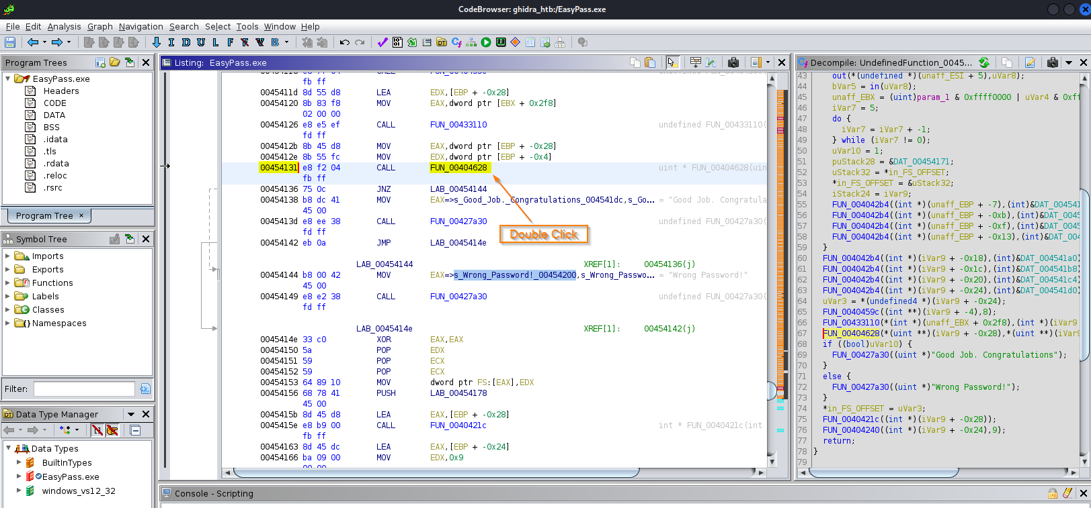1091x508 pixels.
Task: Expand the windows_vs12_32 archive
Action: tap(18, 491)
